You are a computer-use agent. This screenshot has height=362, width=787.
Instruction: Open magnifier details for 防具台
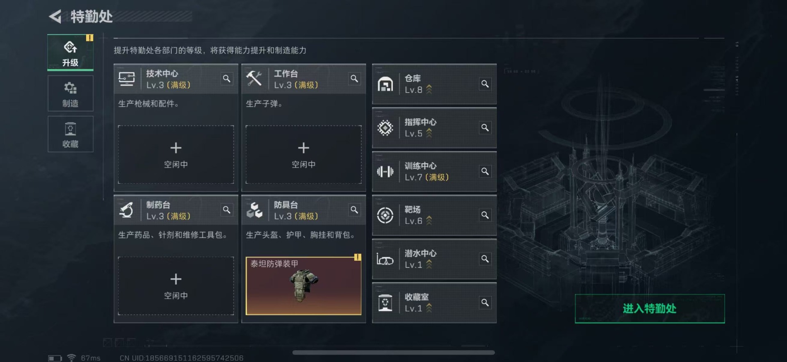354,210
